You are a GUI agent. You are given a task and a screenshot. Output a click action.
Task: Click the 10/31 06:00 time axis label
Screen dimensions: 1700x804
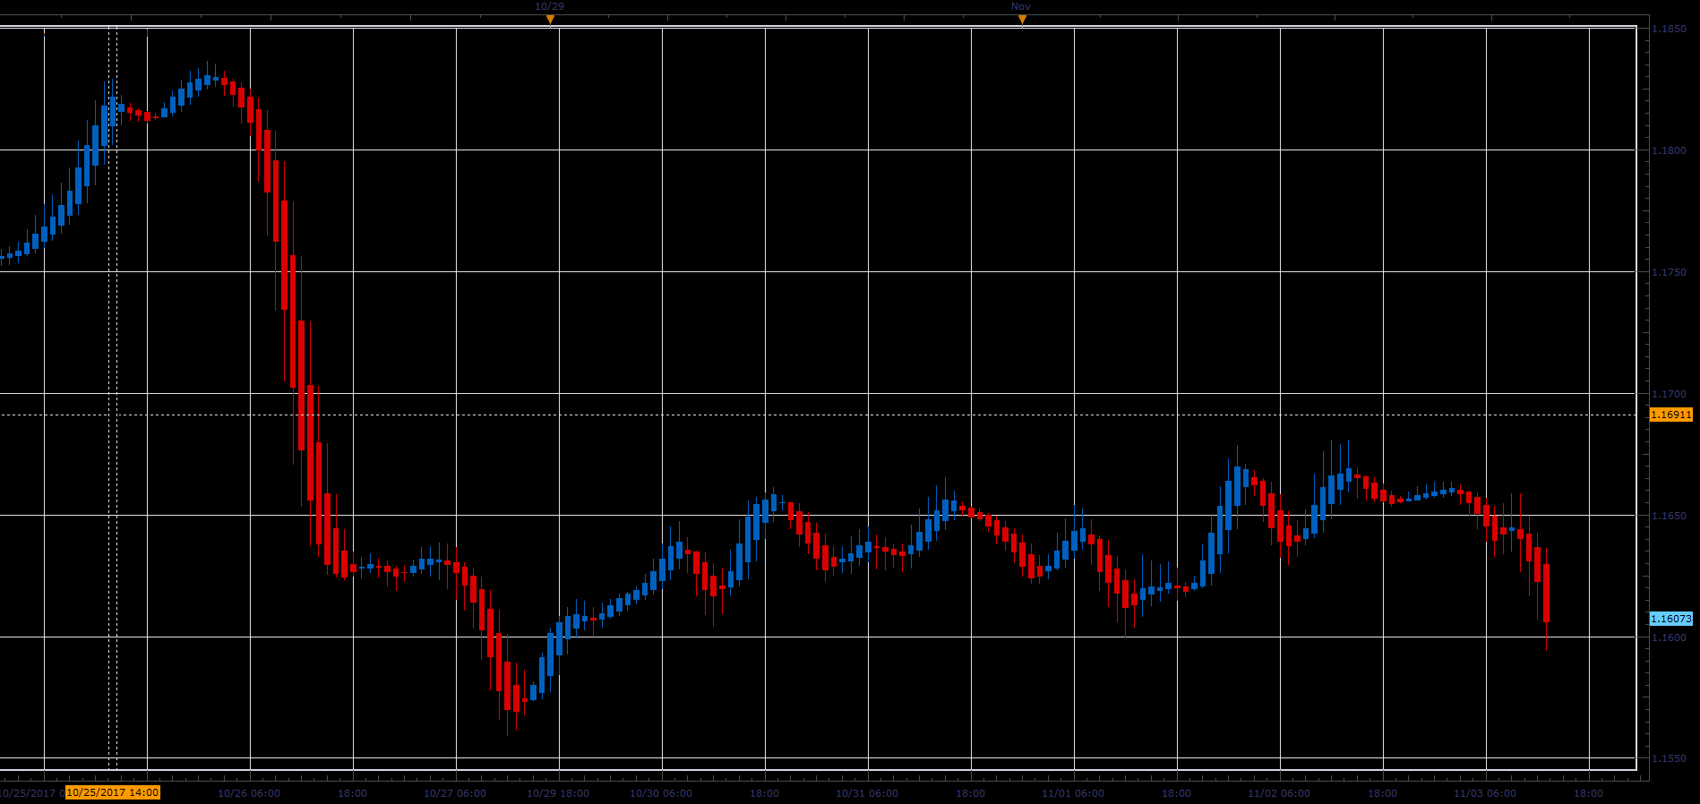pyautogui.click(x=867, y=793)
